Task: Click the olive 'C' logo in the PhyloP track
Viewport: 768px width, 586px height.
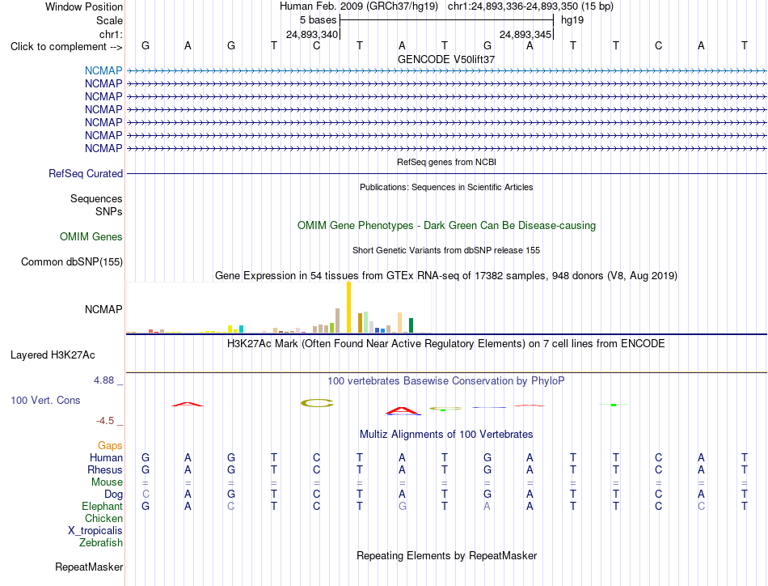Action: tap(317, 403)
